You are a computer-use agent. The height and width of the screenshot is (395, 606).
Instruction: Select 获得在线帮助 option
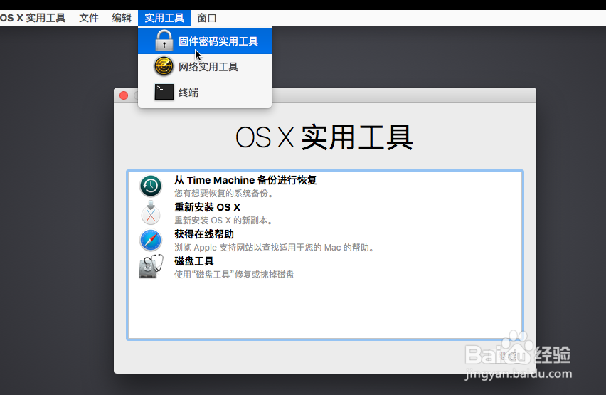click(x=203, y=234)
